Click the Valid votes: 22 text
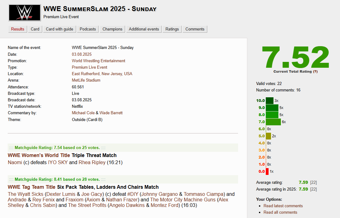The width and height of the screenshot is (340, 218). tap(269, 84)
